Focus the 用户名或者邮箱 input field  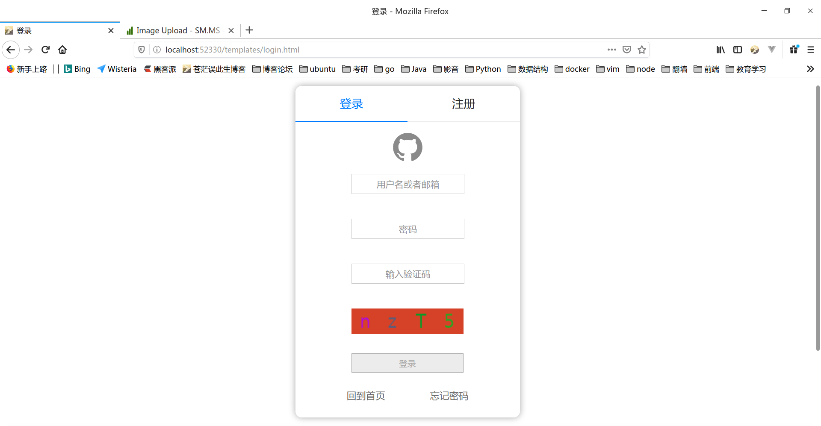point(408,184)
